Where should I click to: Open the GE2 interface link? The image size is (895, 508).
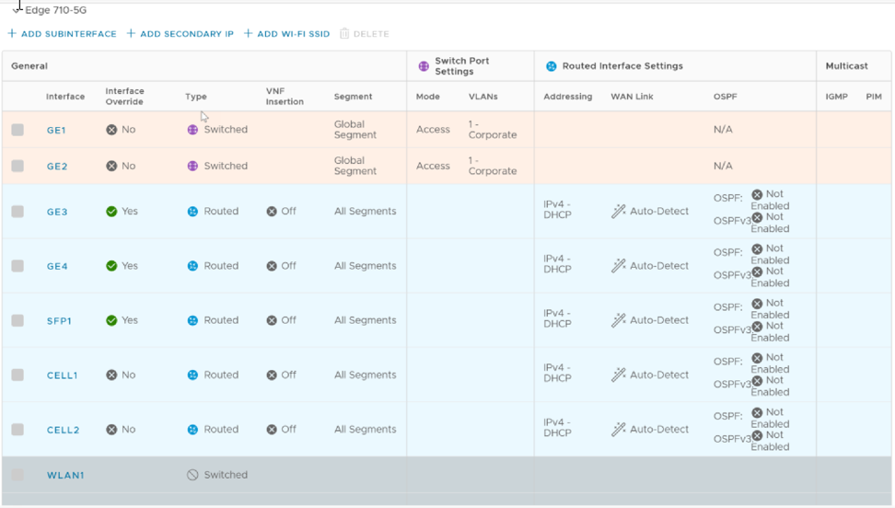click(57, 167)
